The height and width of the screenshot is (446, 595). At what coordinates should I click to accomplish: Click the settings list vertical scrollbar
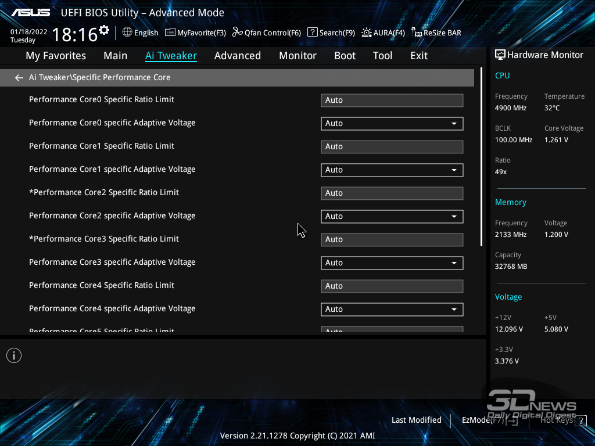click(x=482, y=157)
